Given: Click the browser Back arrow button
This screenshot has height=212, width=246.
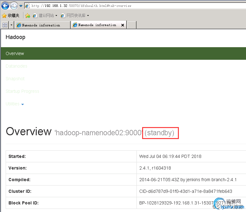Looking at the screenshot, I should pos(5,6).
